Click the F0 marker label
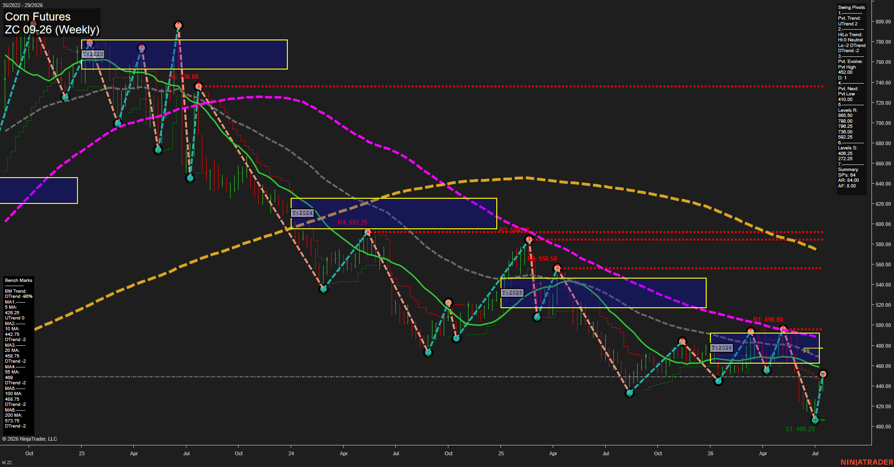Image resolution: width=894 pixels, height=467 pixels. pos(806,351)
